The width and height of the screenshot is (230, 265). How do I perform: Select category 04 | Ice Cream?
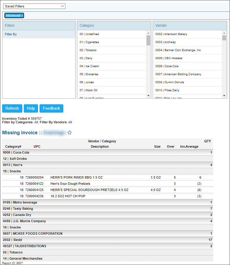[x=111, y=66]
